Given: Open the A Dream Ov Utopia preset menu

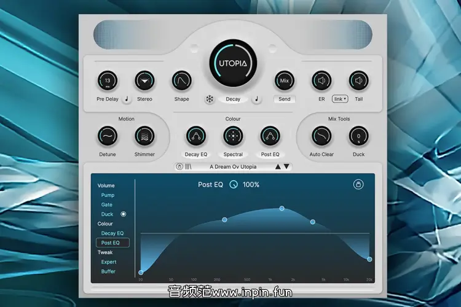Looking at the screenshot, I should 233,166.
